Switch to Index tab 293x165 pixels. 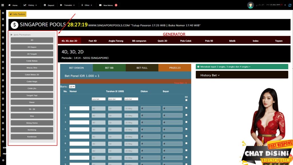click(x=256, y=41)
